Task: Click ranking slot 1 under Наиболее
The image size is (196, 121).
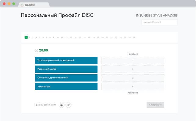Action: click(133, 61)
